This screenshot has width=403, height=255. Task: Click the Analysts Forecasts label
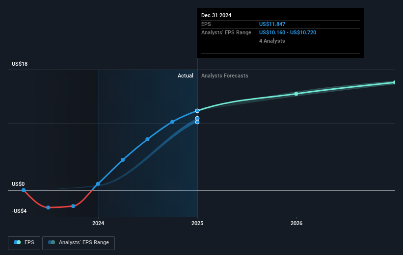point(225,76)
